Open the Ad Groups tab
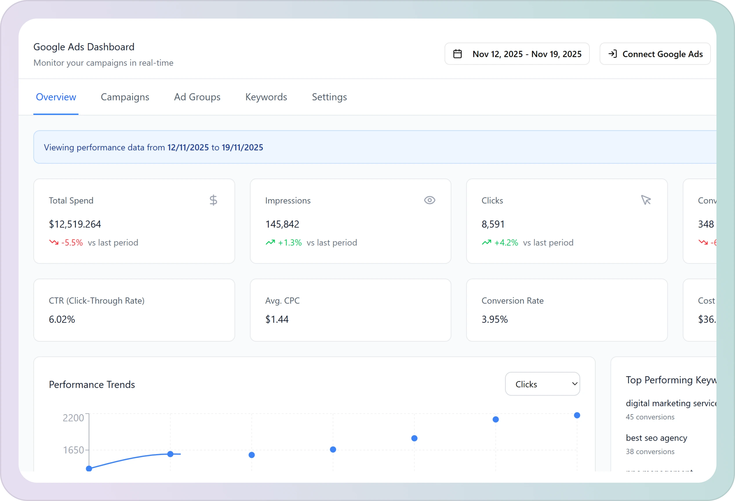The height and width of the screenshot is (501, 735). point(197,97)
